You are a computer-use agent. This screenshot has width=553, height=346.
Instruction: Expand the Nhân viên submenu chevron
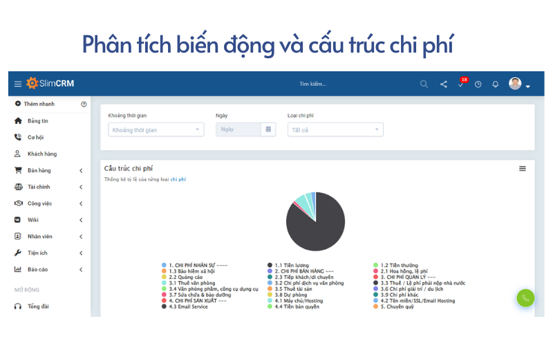pyautogui.click(x=81, y=237)
